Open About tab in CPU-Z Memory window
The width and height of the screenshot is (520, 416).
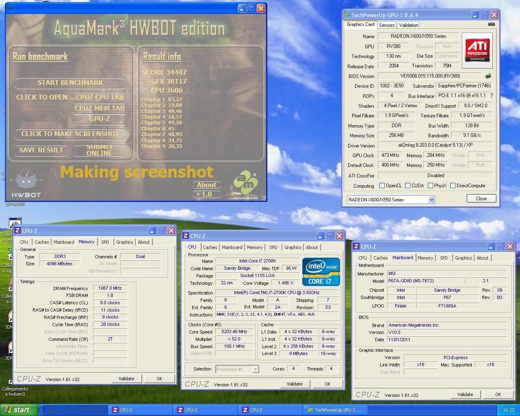pyautogui.click(x=144, y=242)
